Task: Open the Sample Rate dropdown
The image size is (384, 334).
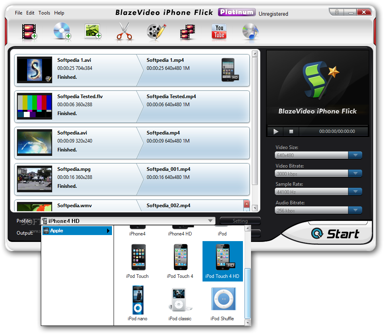Action: (x=355, y=191)
